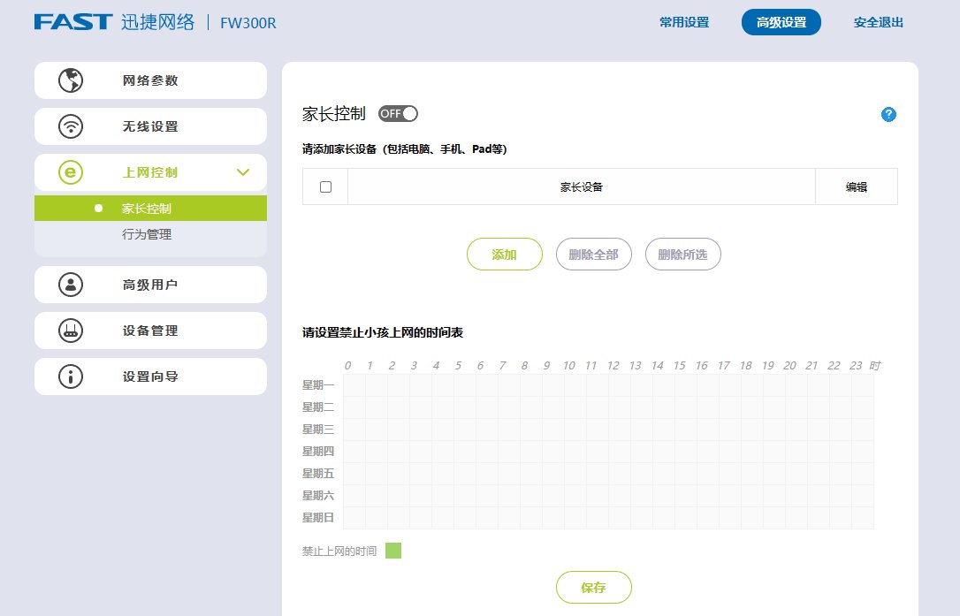960x616 pixels.
Task: Click the 添加 button to add device
Action: coord(504,254)
